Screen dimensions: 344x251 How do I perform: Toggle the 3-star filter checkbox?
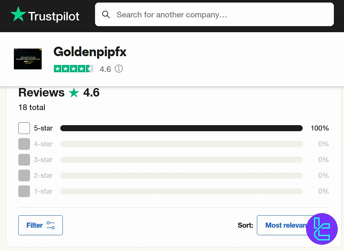pyautogui.click(x=24, y=160)
